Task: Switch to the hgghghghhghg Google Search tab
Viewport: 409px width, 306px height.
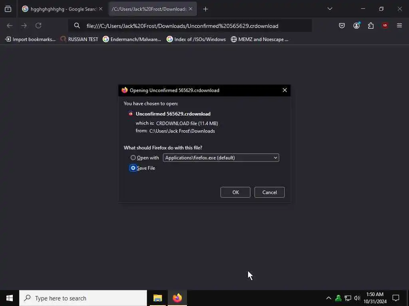Action: click(63, 9)
